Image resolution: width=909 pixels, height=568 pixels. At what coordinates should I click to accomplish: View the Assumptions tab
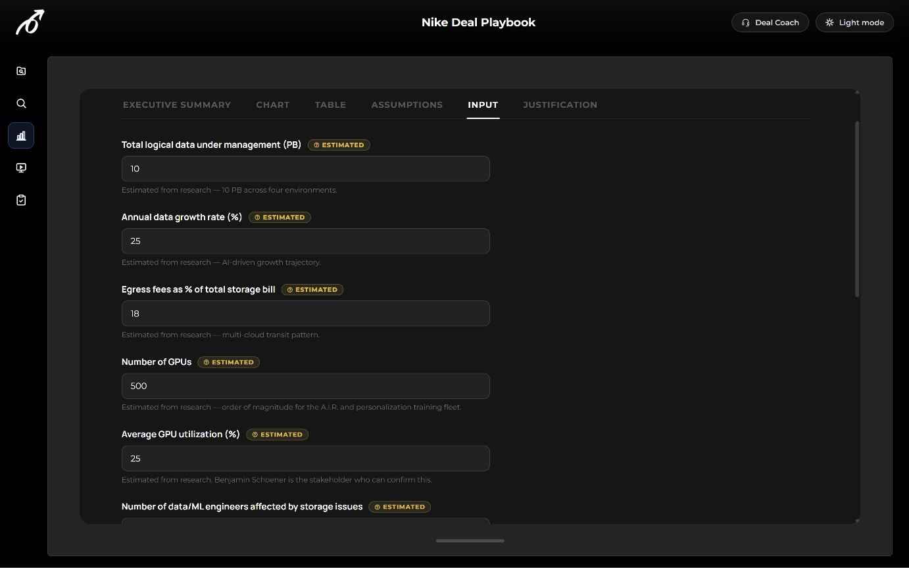tap(407, 105)
